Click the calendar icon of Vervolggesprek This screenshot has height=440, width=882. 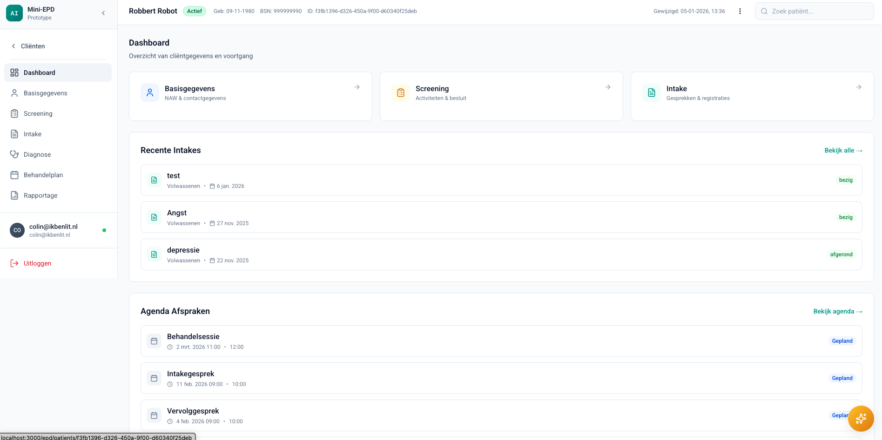[154, 415]
